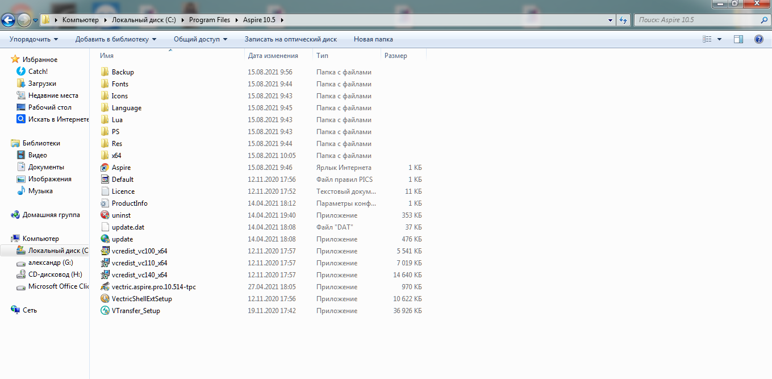
Task: Select the Lua folder icon
Action: tap(105, 120)
